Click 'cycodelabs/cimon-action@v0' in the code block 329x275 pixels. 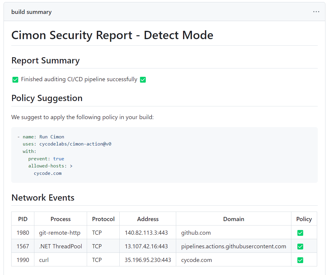click(75, 144)
